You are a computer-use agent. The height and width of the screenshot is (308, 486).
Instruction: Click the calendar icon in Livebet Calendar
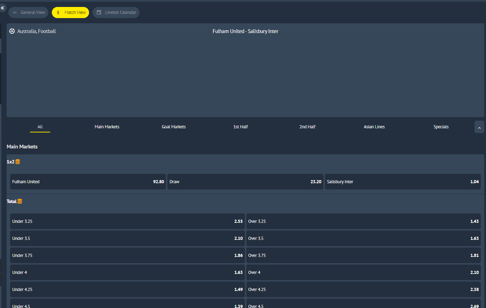(99, 13)
